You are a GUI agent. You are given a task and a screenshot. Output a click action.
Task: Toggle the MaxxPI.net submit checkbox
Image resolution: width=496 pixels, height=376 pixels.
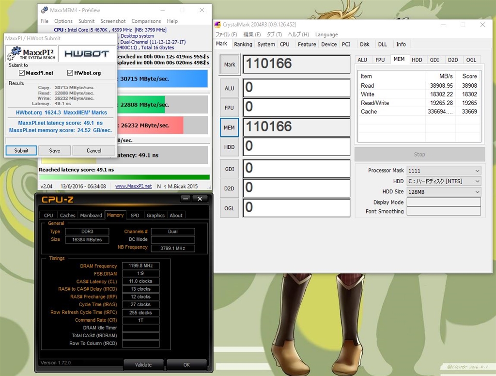pos(22,73)
